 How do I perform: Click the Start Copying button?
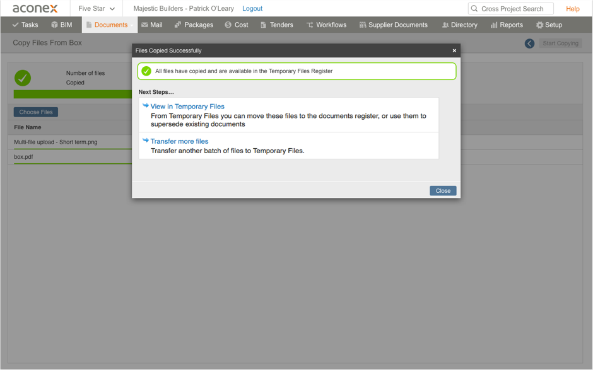coord(560,43)
